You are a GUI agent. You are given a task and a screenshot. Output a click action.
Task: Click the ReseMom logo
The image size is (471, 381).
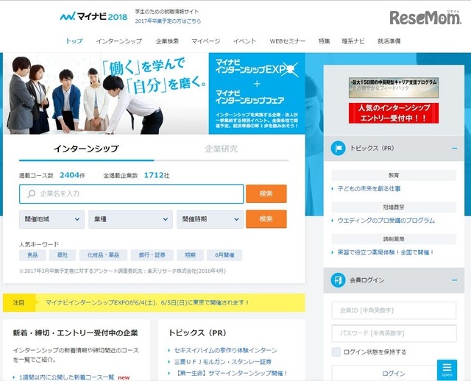(425, 18)
